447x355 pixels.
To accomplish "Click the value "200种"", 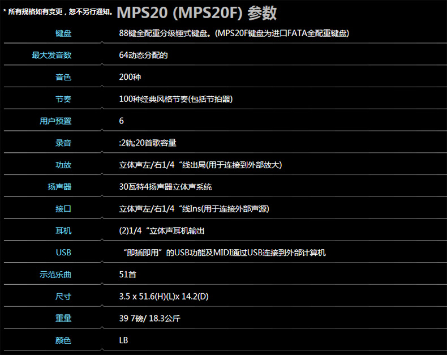I will click(x=130, y=77).
